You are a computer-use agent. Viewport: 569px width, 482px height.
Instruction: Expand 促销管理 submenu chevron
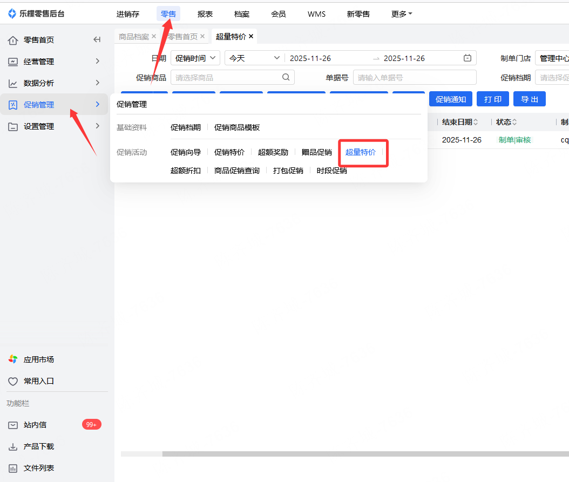click(97, 105)
